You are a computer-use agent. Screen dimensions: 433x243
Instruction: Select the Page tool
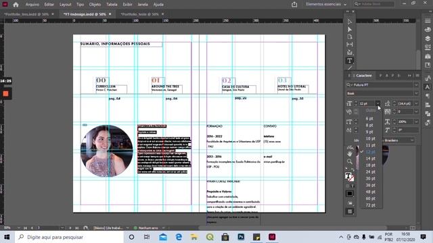(350, 37)
